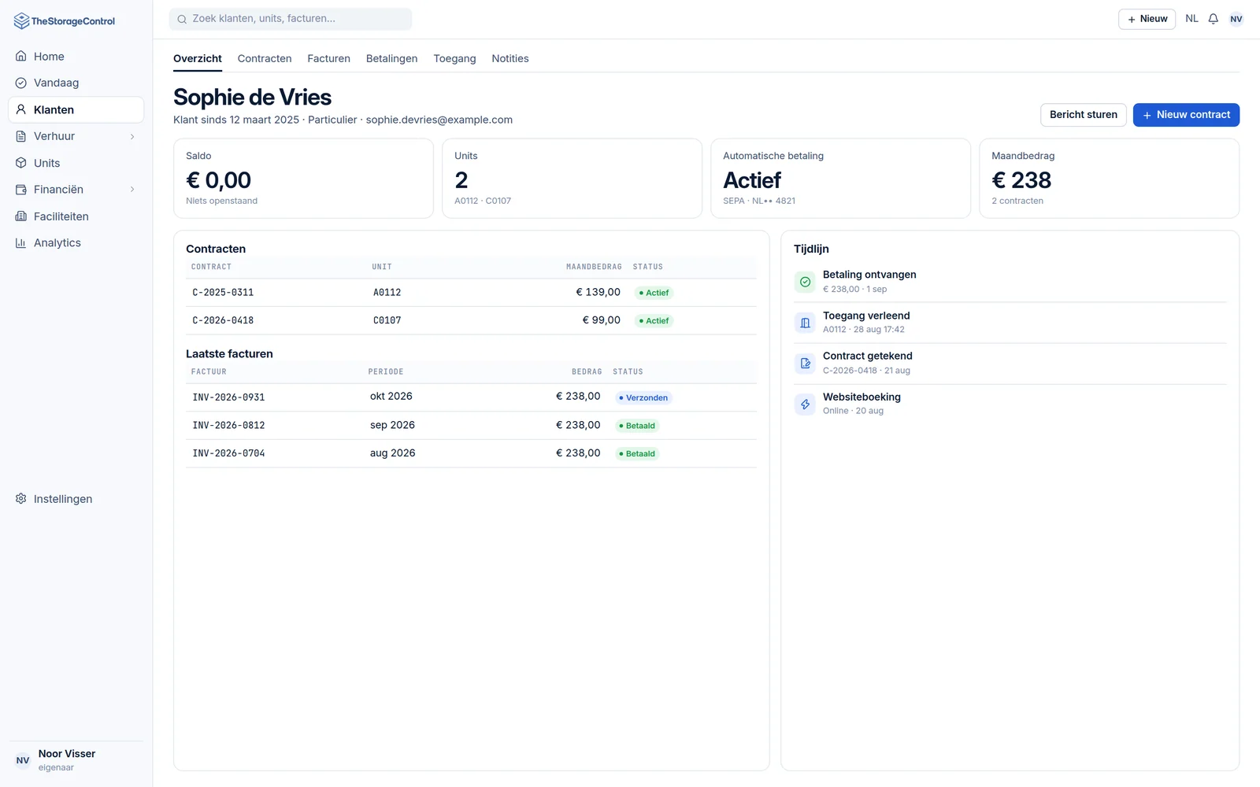Select Klanten in the sidebar
The height and width of the screenshot is (787, 1260).
[x=76, y=109]
